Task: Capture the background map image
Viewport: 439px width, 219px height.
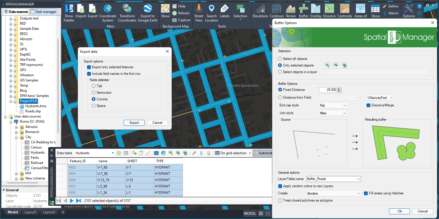Action: tap(181, 20)
